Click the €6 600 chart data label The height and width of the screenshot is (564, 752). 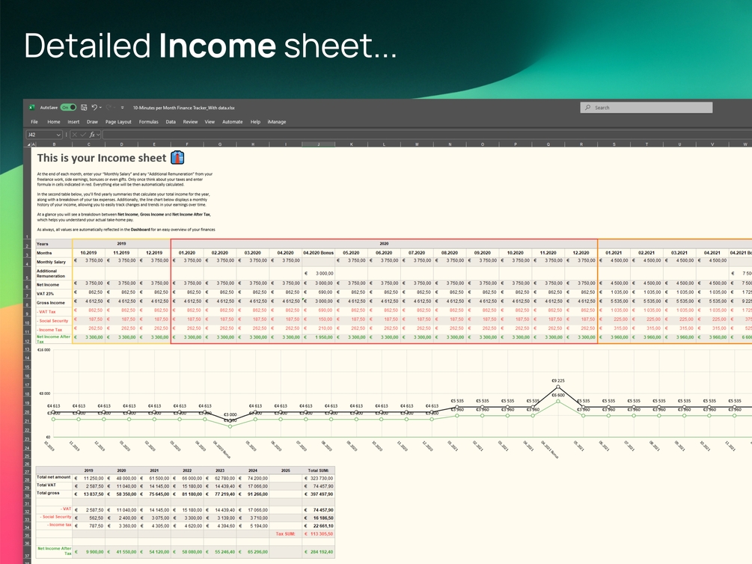[558, 395]
